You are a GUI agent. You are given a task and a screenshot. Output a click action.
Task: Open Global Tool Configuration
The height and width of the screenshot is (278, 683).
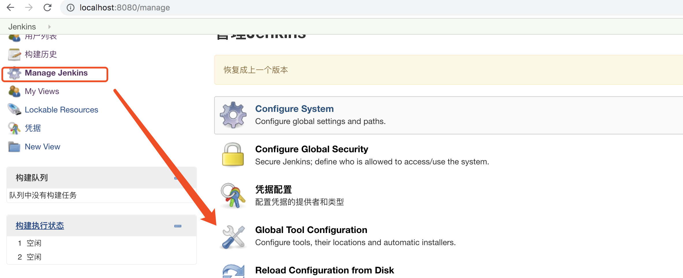(x=311, y=230)
